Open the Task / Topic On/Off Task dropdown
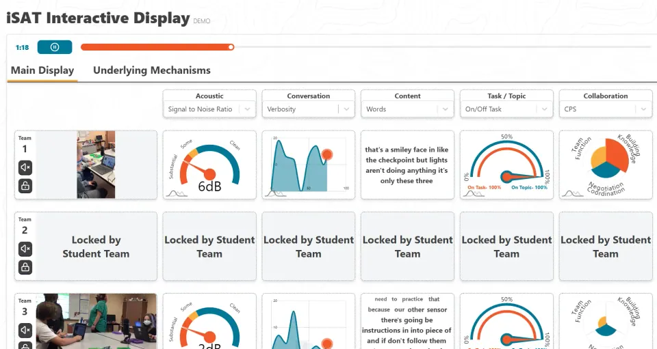This screenshot has height=349, width=657. click(506, 109)
